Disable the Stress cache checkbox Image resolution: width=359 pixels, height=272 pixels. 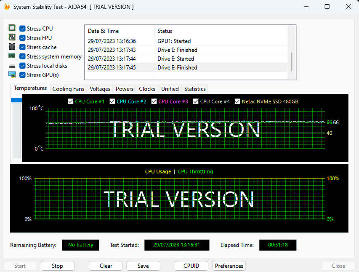22,47
